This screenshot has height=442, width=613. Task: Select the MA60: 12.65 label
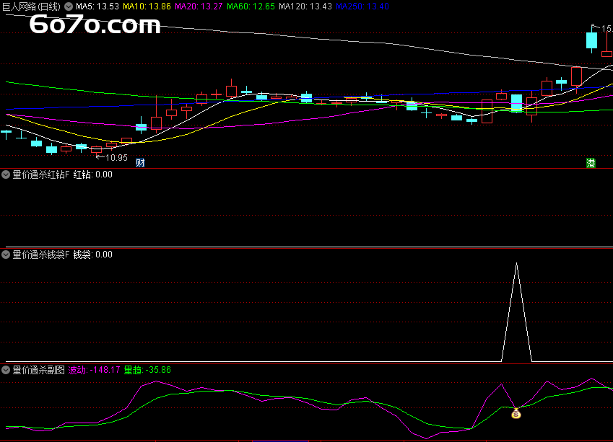tap(251, 6)
